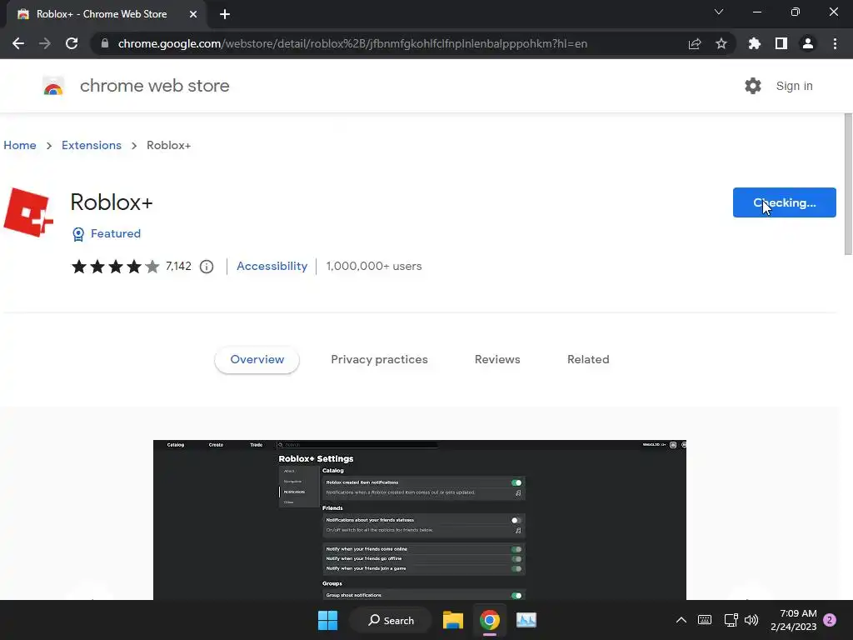This screenshot has width=853, height=640.
Task: View site information lock icon
Action: [104, 43]
